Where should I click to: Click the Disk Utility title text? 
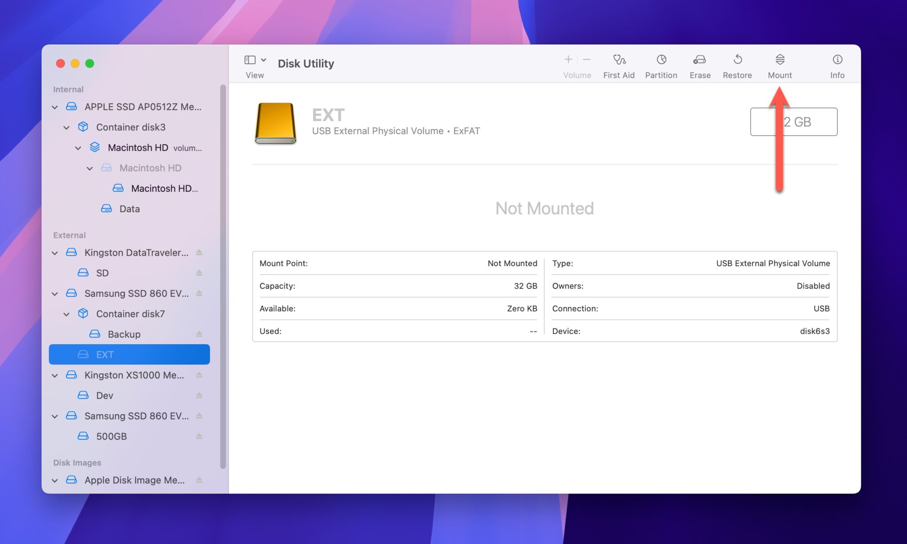306,63
